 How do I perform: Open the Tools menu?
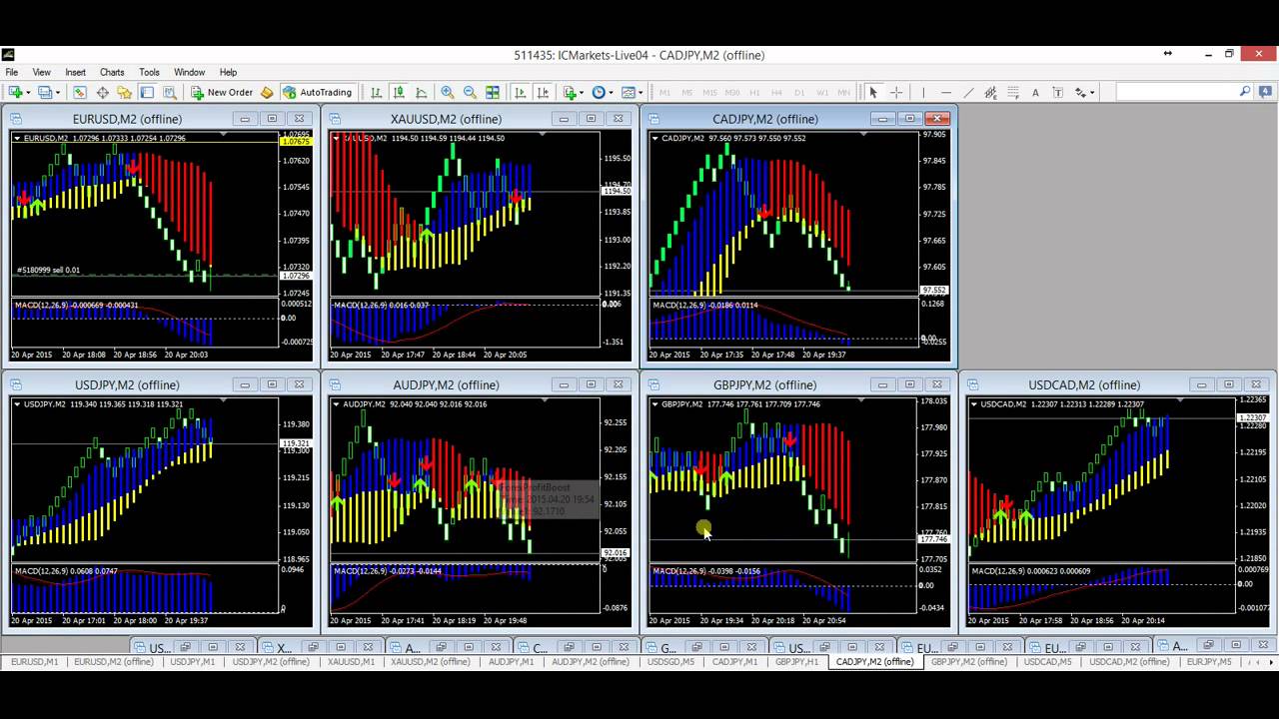pos(149,72)
